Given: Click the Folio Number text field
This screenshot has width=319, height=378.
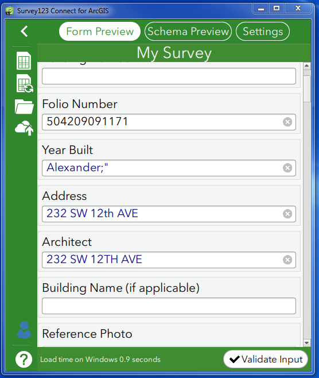Looking at the screenshot, I should click(x=169, y=122).
